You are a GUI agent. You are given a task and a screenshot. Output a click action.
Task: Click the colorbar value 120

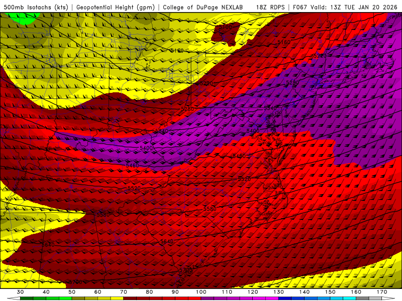click(x=253, y=292)
